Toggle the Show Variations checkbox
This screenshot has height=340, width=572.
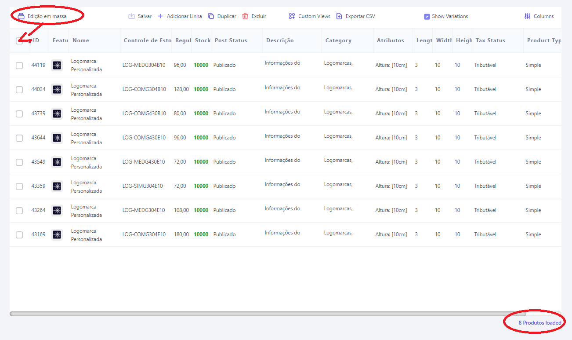coord(427,17)
